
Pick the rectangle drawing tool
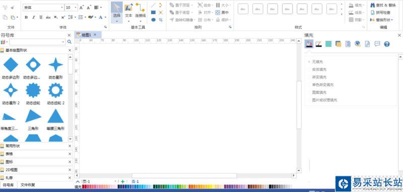[x=154, y=12]
